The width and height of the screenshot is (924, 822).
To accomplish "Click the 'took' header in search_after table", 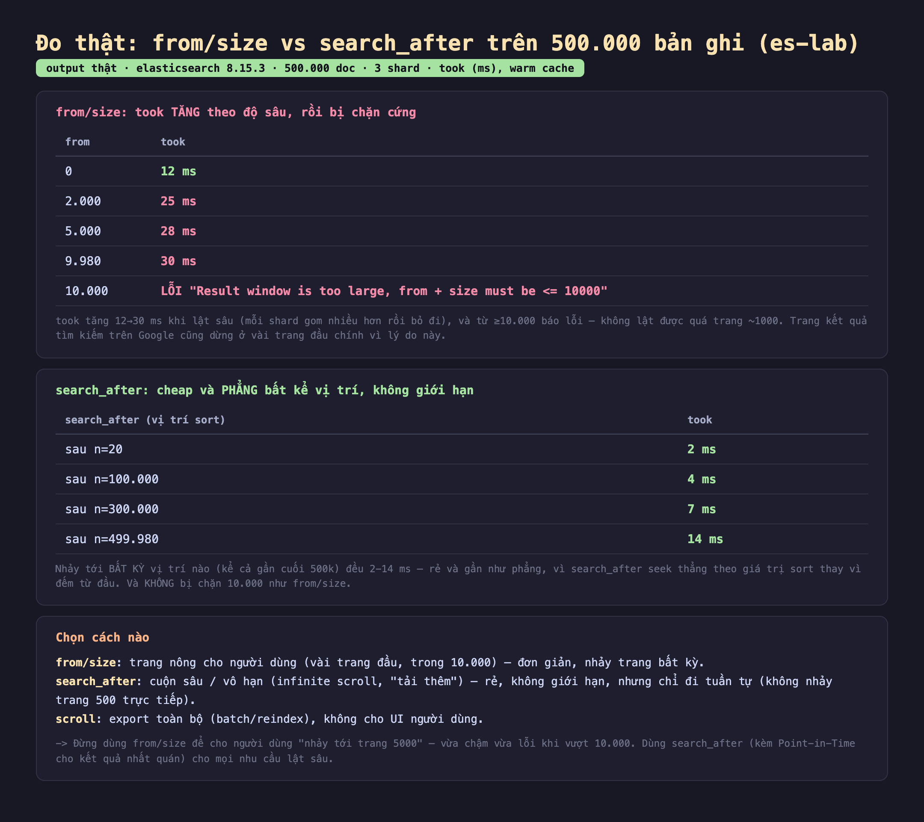I will 699,420.
